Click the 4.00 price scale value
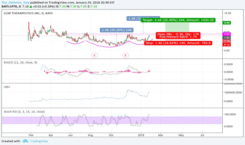245x145 pixels. (227, 50)
